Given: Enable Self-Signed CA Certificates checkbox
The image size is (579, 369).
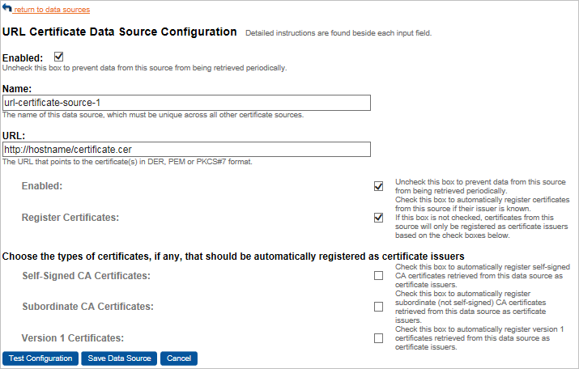Looking at the screenshot, I should point(378,276).
